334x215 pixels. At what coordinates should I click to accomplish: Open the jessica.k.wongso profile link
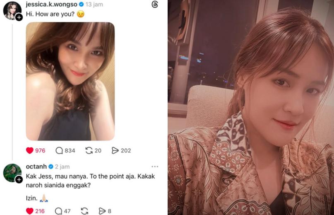(x=51, y=5)
